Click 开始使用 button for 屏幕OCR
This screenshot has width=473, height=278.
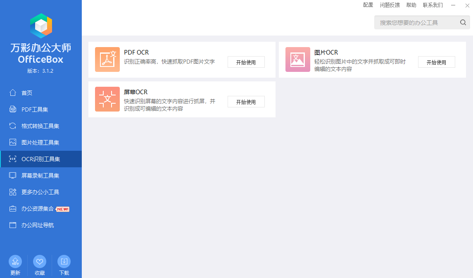246,102
